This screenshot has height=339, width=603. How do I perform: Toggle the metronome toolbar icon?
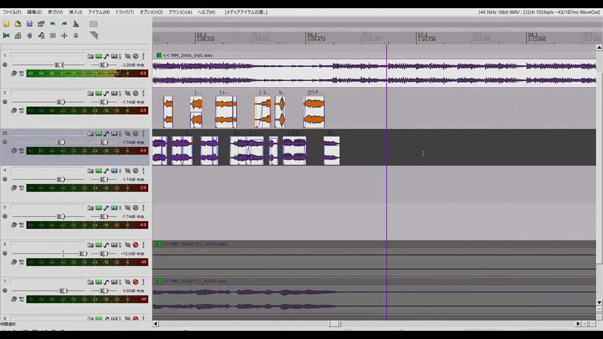click(76, 24)
